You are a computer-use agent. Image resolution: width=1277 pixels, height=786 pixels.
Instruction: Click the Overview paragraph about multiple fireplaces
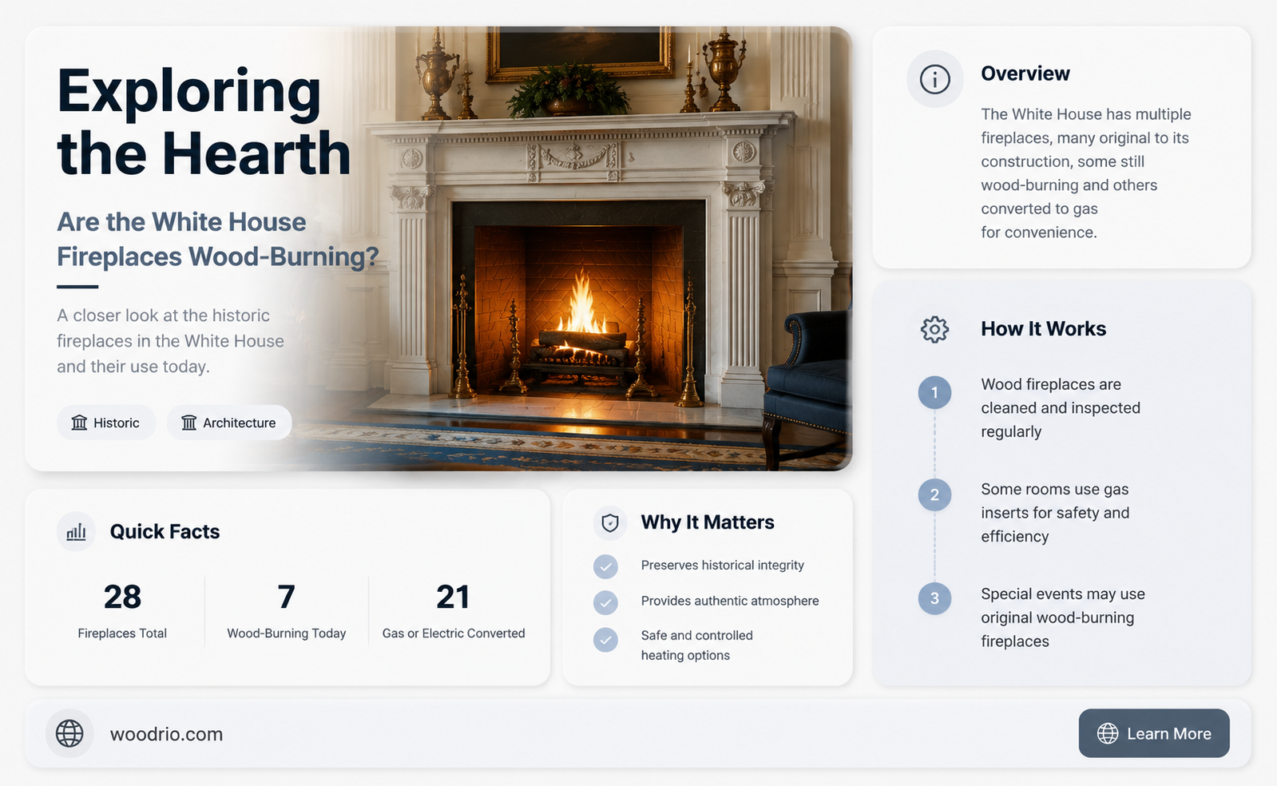(x=1086, y=173)
